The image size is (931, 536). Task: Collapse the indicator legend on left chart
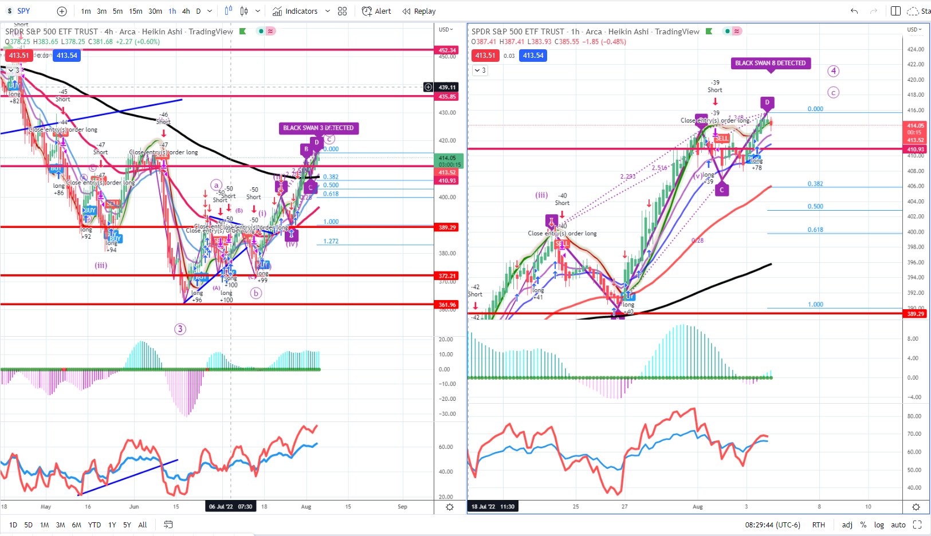point(14,70)
